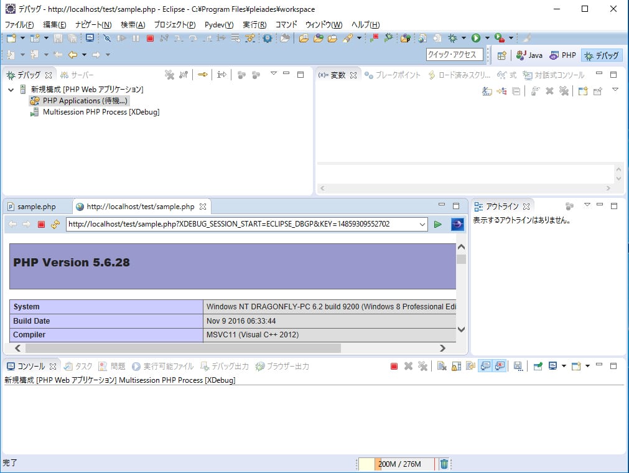Refresh the internal browser page

click(55, 224)
